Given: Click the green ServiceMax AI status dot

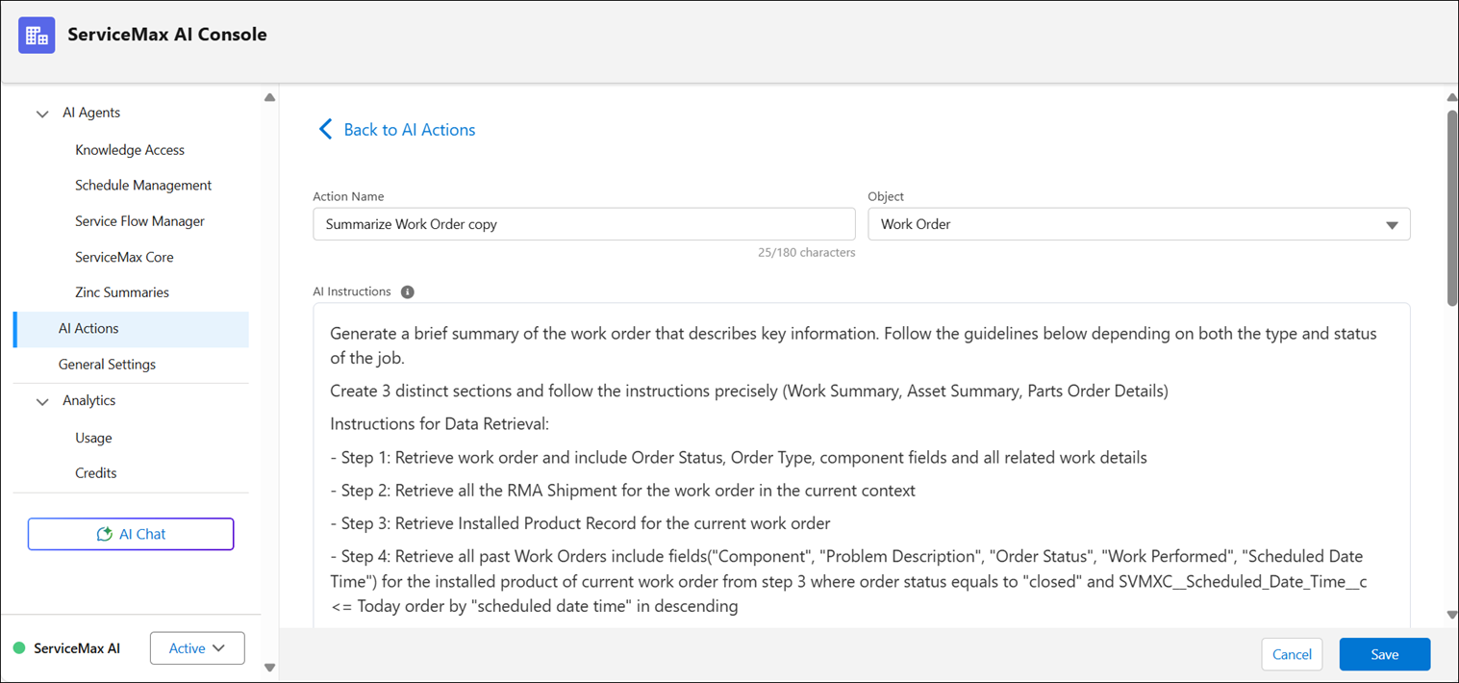Looking at the screenshot, I should (x=18, y=648).
